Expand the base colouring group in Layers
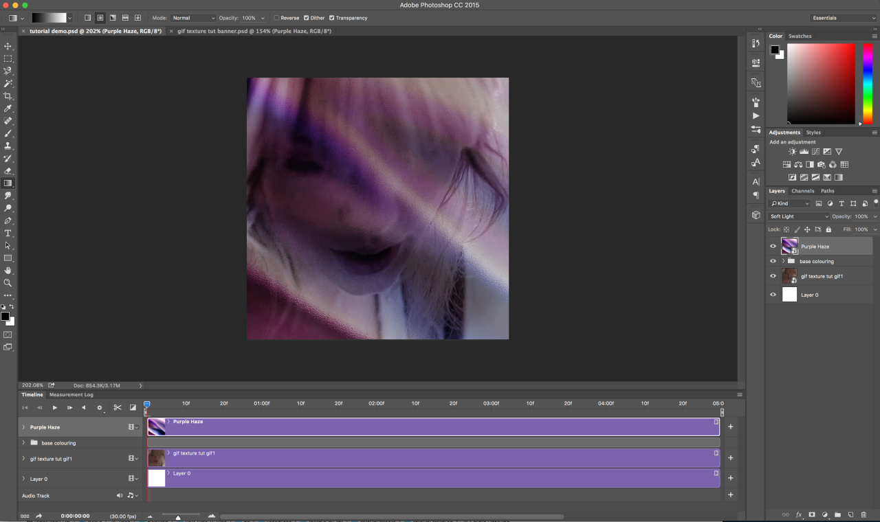880x522 pixels. click(783, 261)
